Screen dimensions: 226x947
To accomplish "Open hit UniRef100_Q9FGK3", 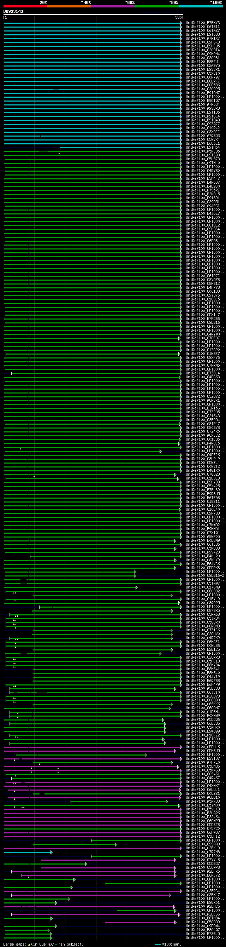I will pos(203,42).
